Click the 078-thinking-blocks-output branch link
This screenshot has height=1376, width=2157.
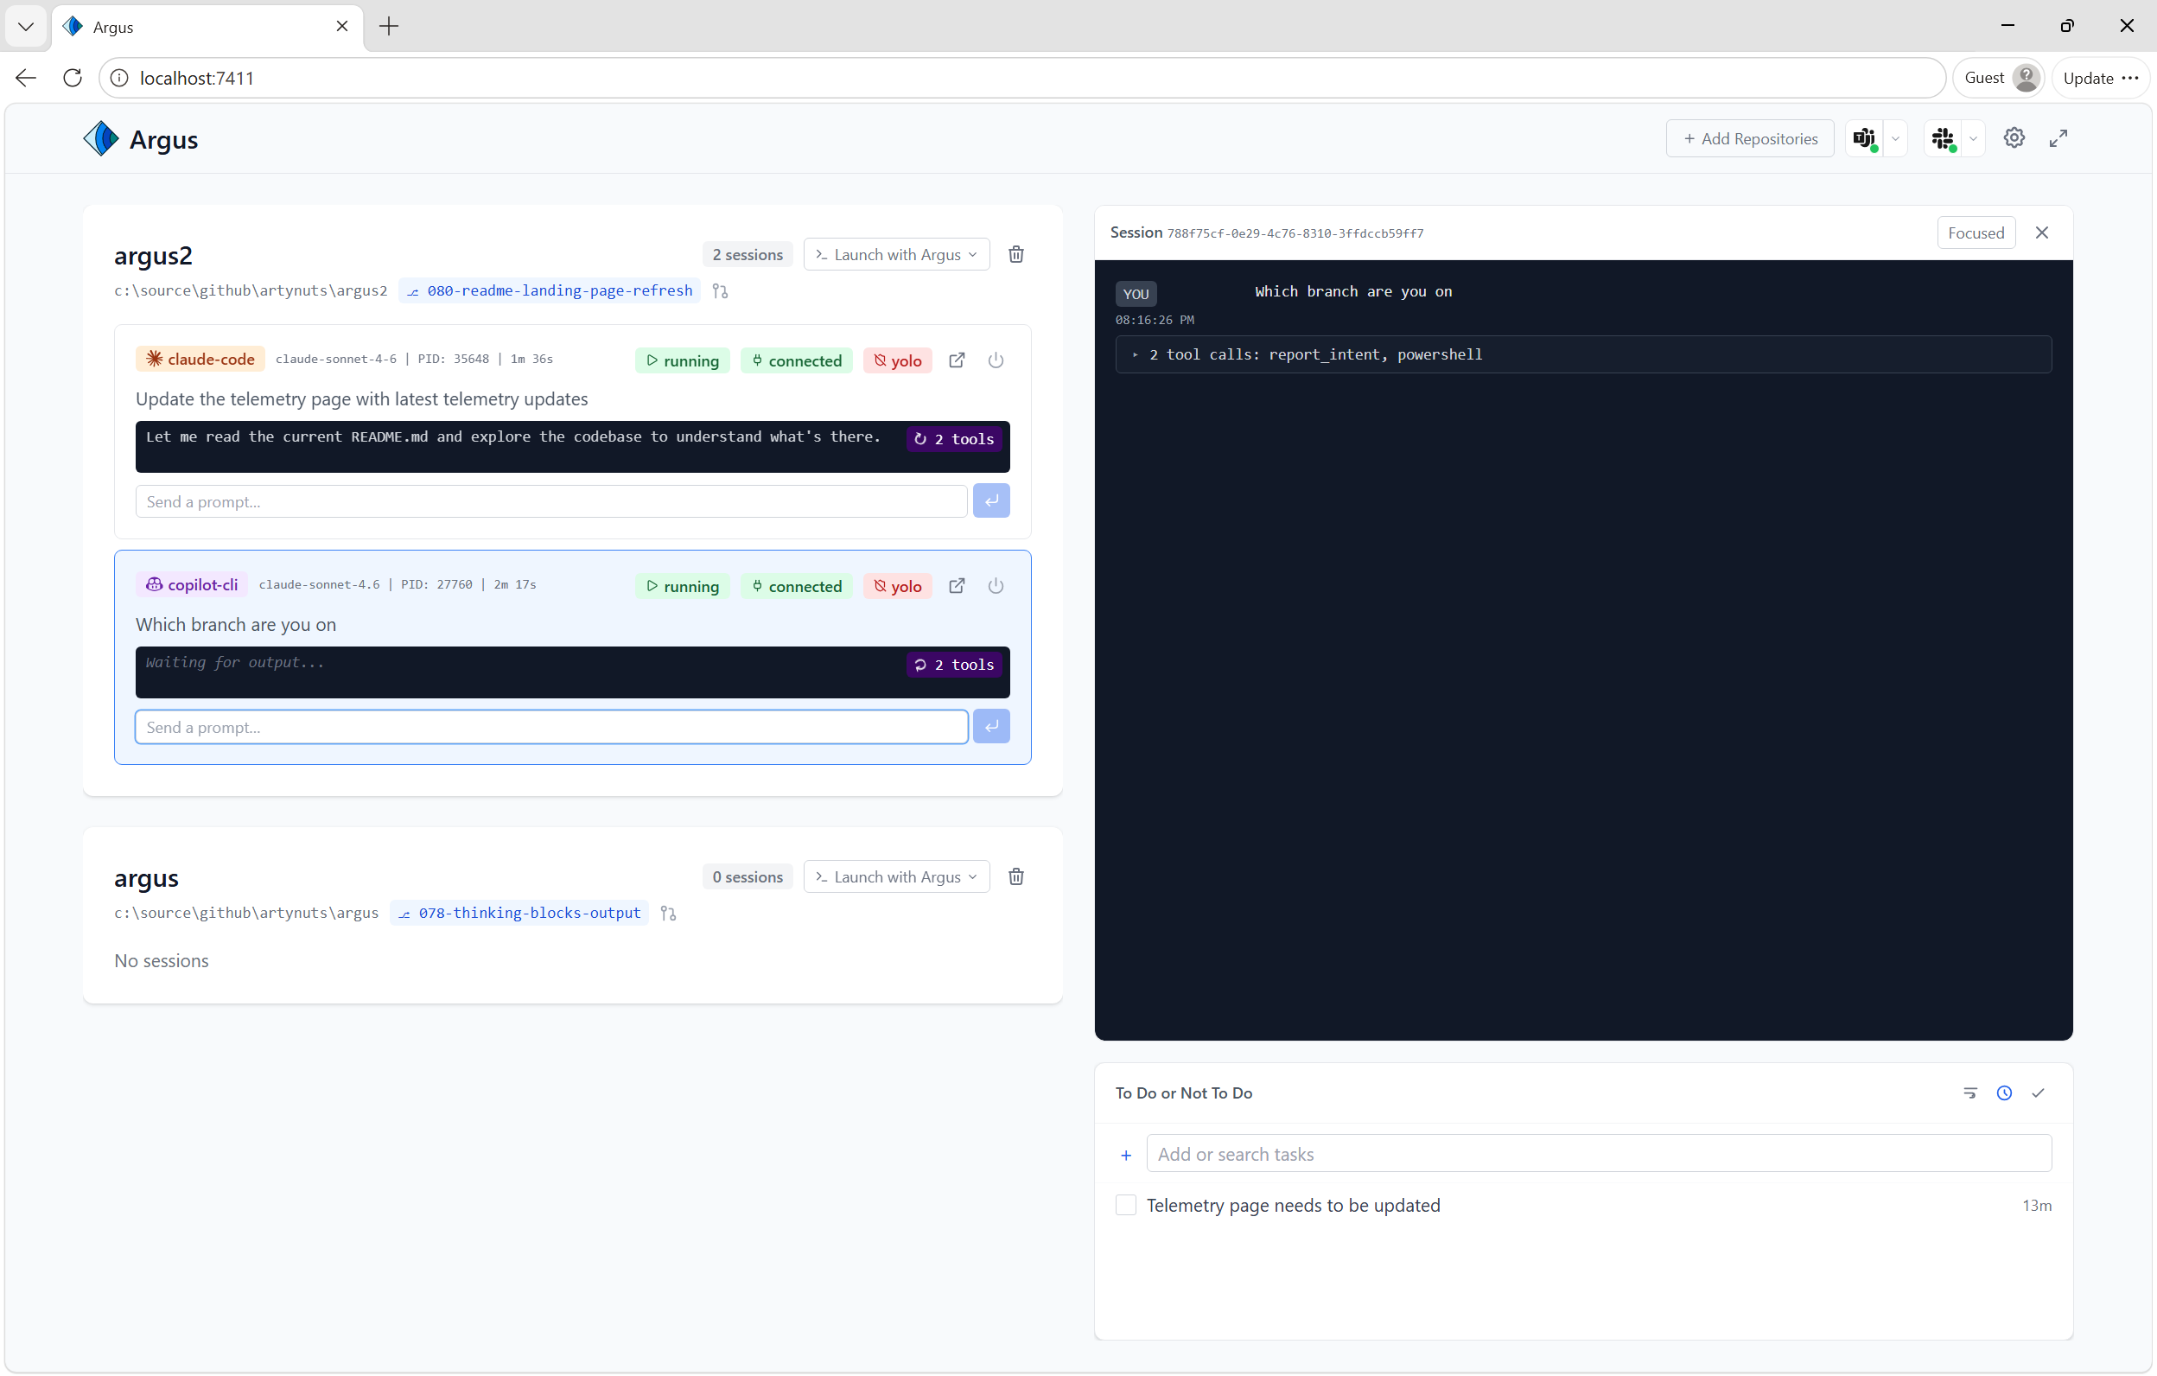(519, 913)
